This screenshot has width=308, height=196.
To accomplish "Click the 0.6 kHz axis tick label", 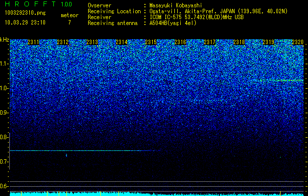I will [4, 186].
